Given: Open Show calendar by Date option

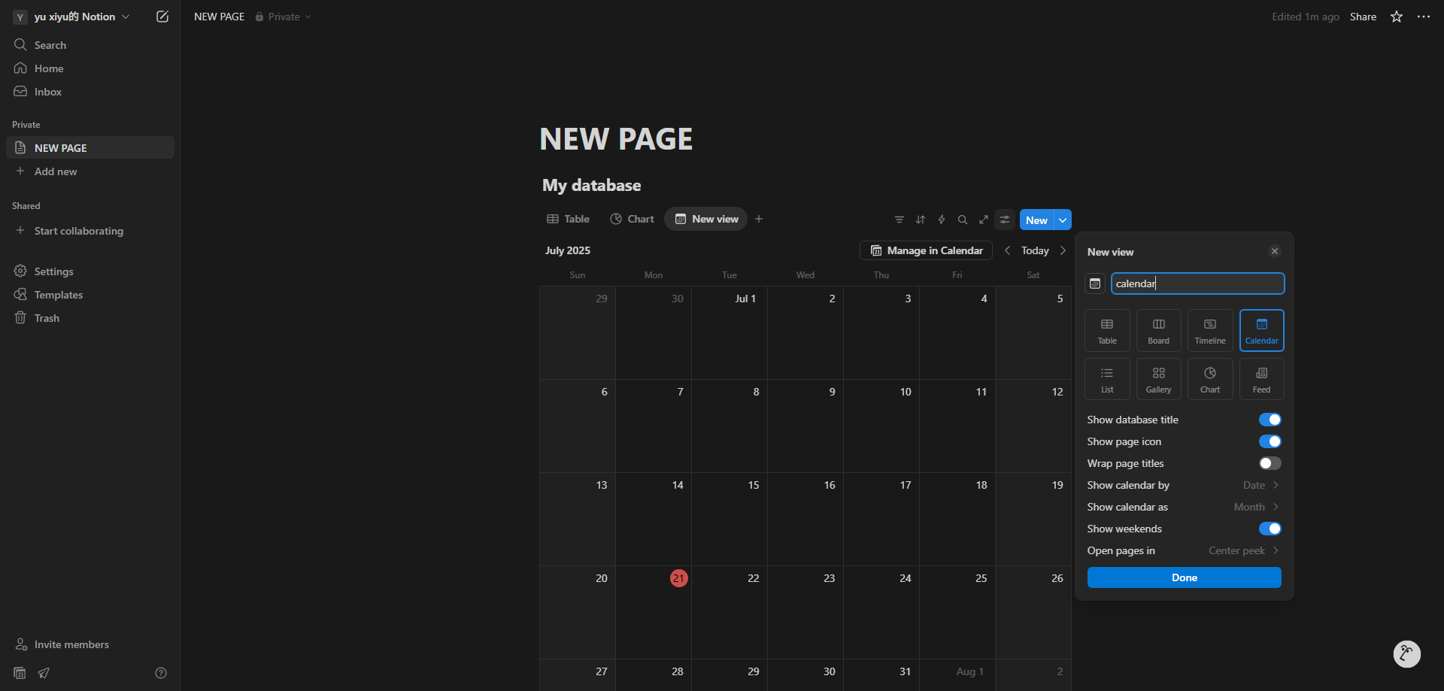Looking at the screenshot, I should click(x=1184, y=485).
